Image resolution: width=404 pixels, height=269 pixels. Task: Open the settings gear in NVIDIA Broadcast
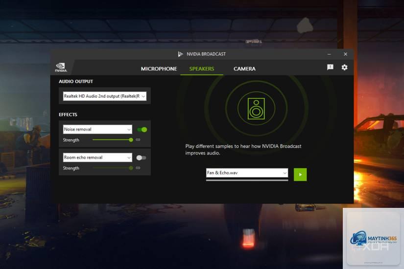coord(344,67)
